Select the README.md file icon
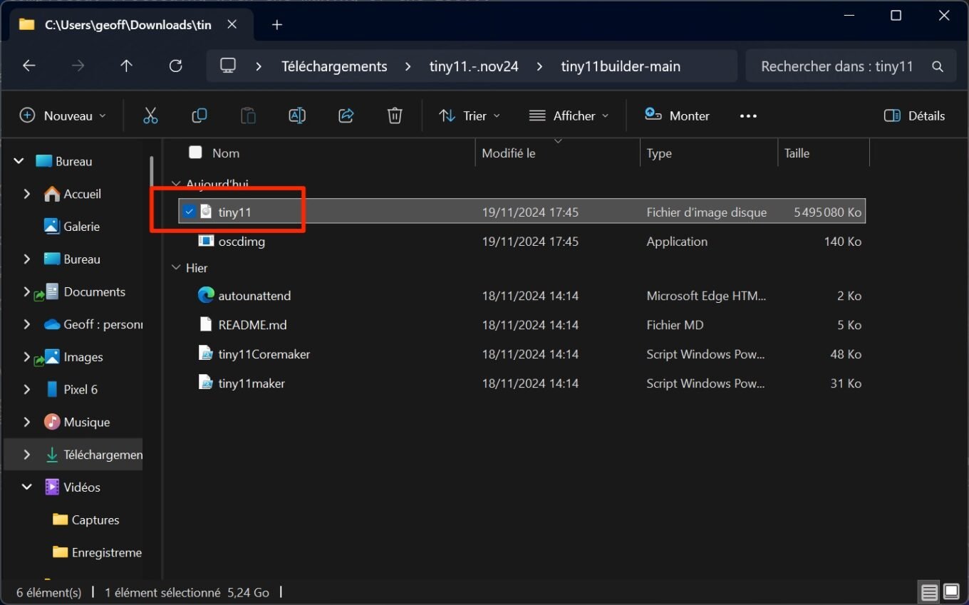 tap(206, 324)
